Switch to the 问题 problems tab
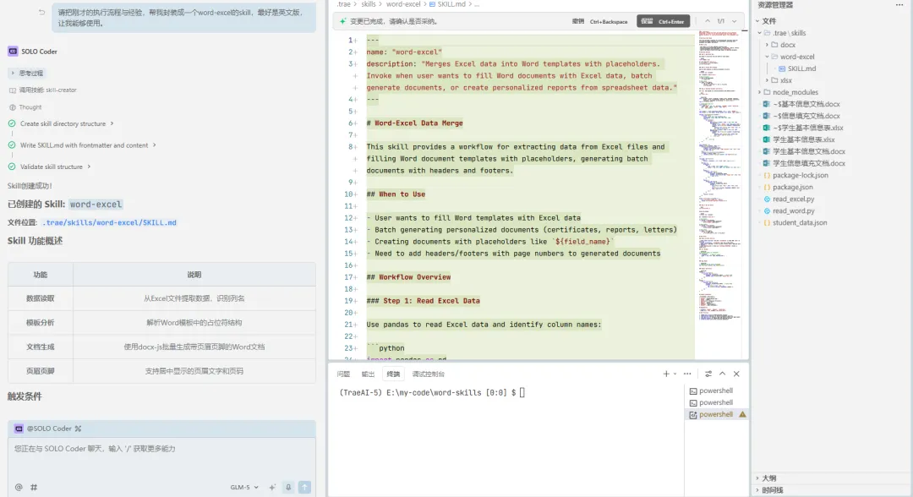The width and height of the screenshot is (913, 497). tap(343, 374)
